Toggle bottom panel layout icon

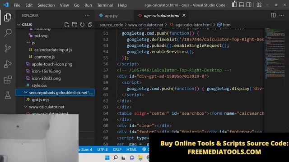(x=242, y=5)
